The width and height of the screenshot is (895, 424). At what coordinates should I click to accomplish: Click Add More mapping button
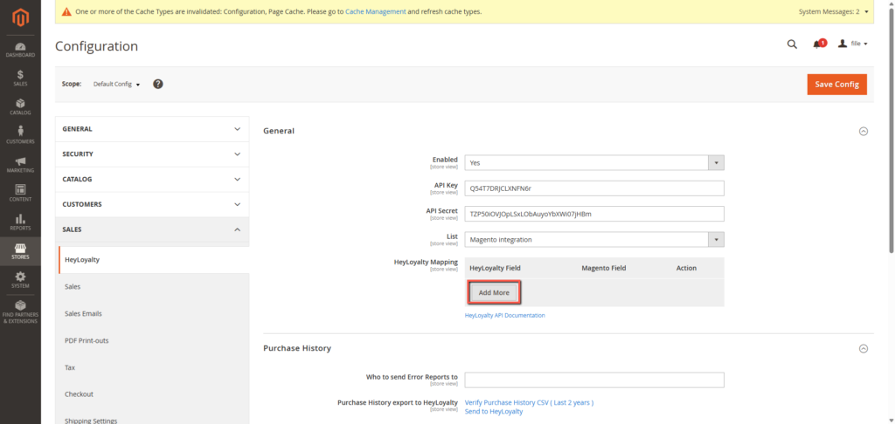[x=494, y=292]
